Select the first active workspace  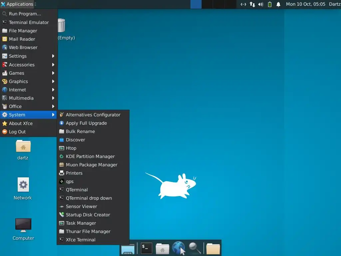point(196,4)
